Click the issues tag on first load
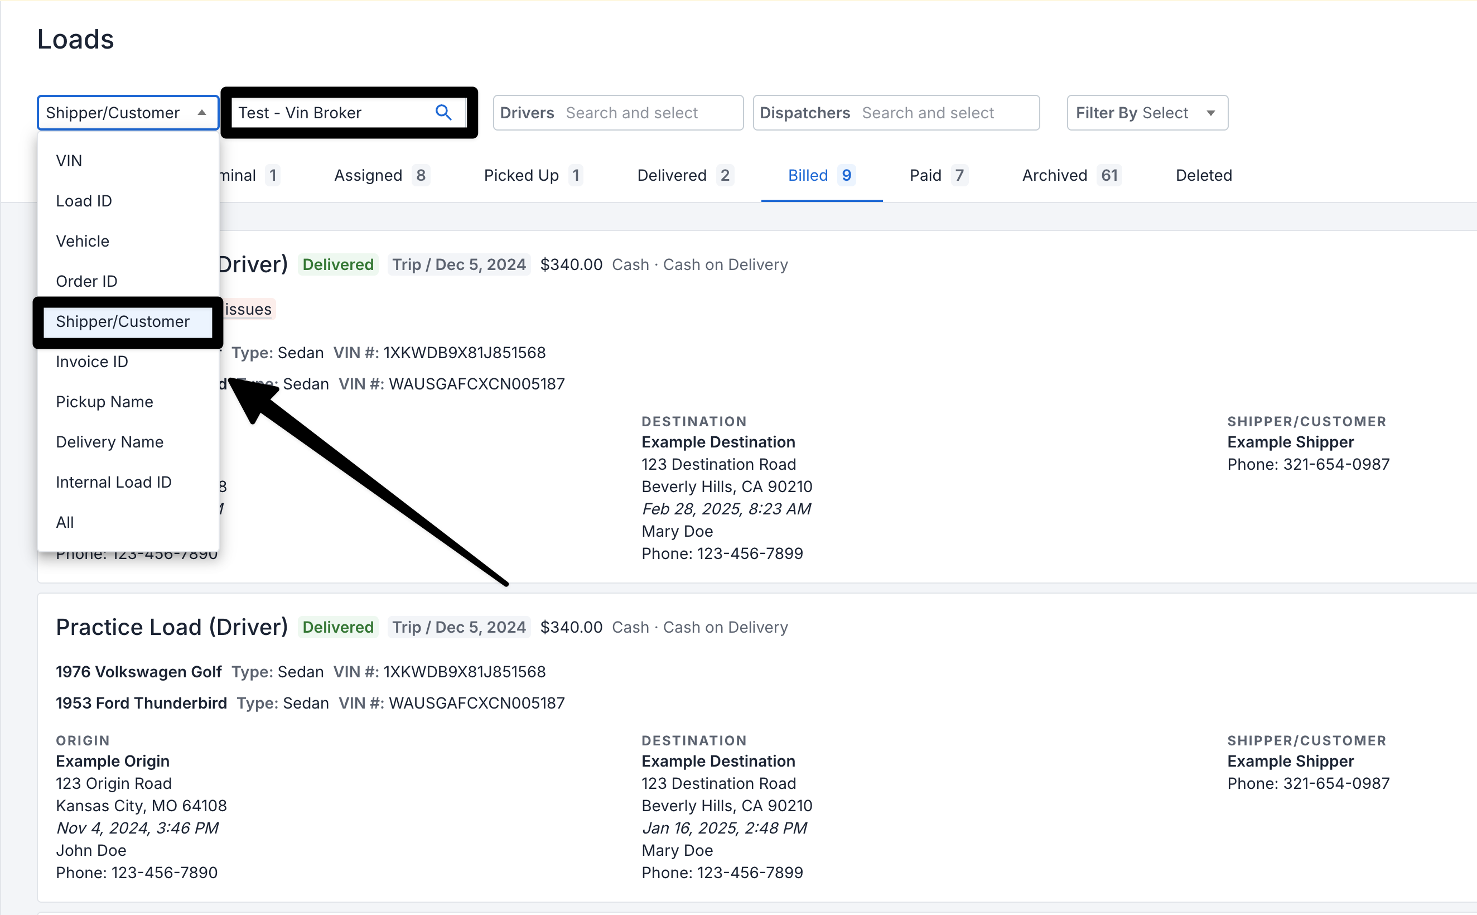This screenshot has height=915, width=1477. (x=248, y=309)
